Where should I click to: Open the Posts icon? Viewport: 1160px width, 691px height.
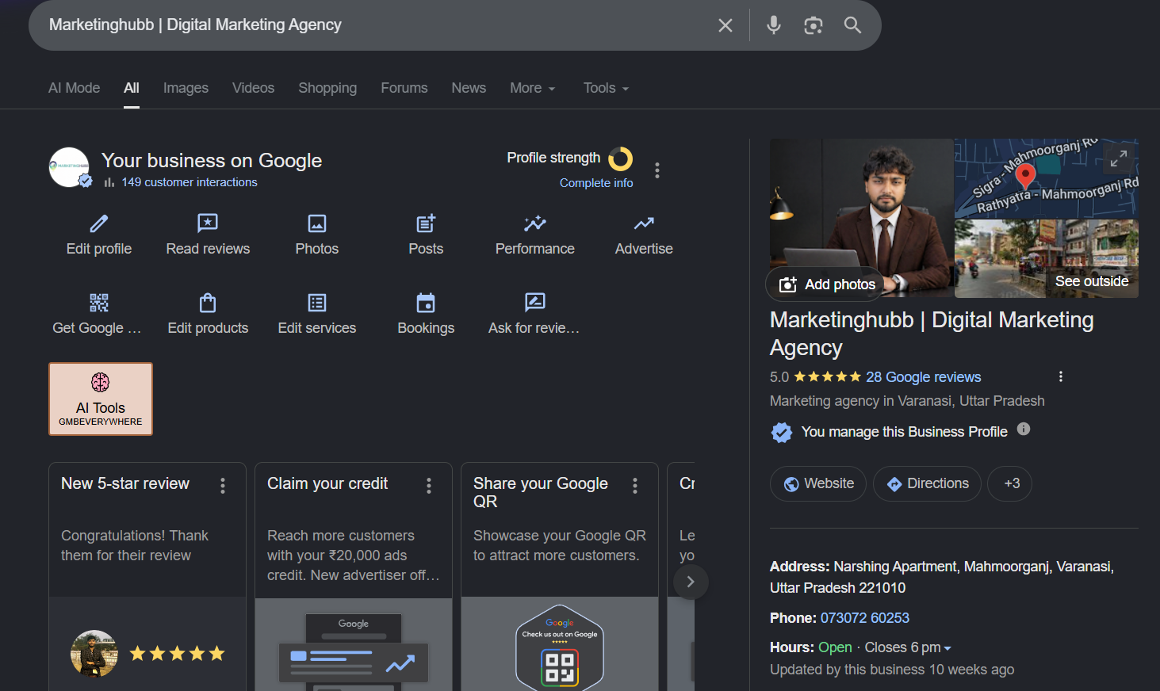(x=426, y=223)
